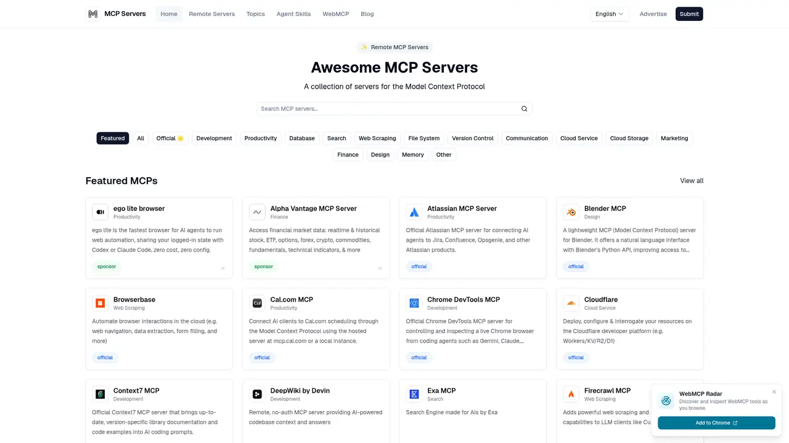Open the sponsor arrow on Alpha Vantage card
The image size is (789, 443).
380,268
